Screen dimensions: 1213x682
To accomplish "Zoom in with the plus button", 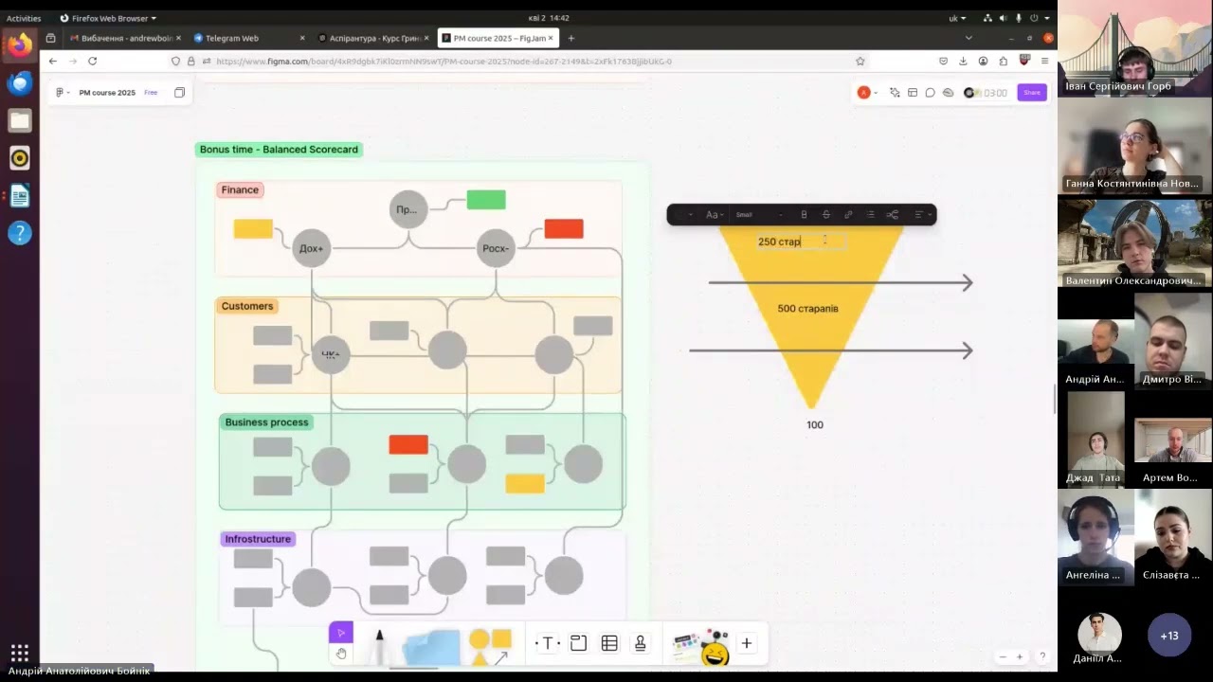I will pyautogui.click(x=1020, y=656).
